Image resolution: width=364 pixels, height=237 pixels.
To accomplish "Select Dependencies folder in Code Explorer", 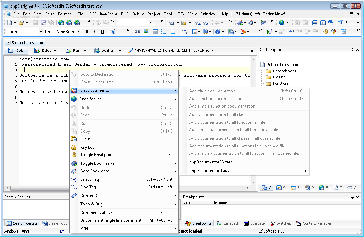I will 281,71.
